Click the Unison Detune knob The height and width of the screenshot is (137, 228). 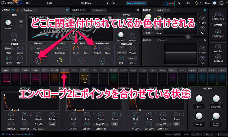point(9,58)
